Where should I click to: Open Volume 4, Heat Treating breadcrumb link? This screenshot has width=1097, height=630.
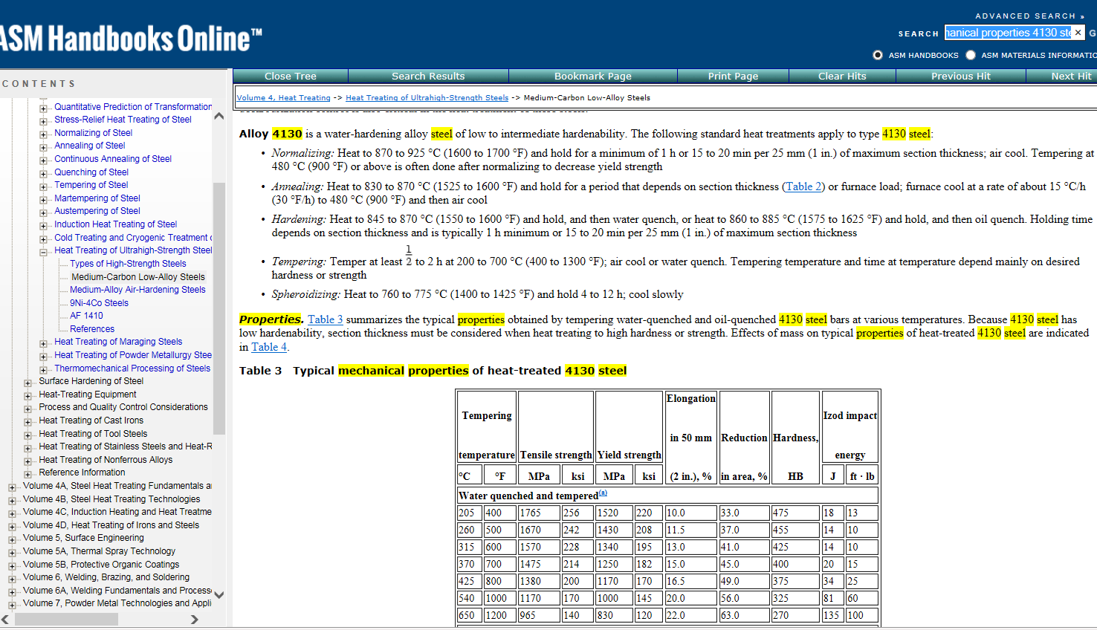pyautogui.click(x=283, y=97)
